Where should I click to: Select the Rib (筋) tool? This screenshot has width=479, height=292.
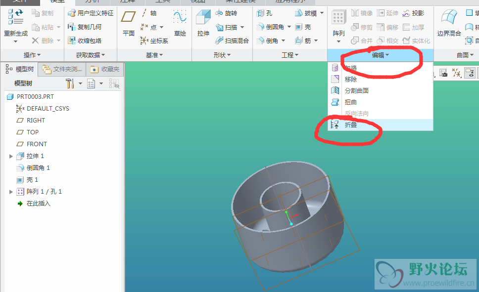pyautogui.click(x=303, y=41)
